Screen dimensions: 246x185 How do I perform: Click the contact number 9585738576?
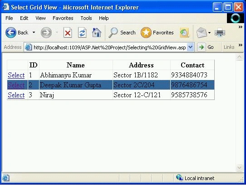189,95
